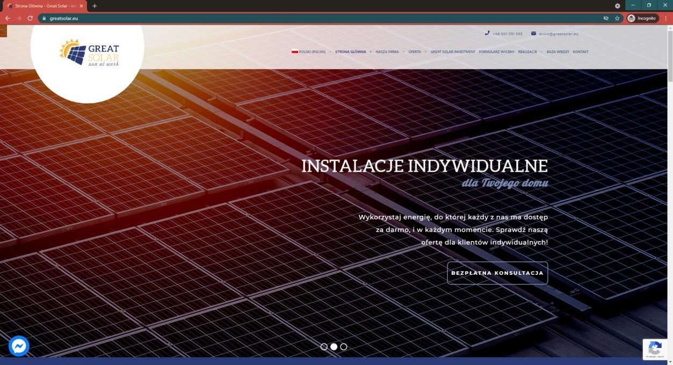Screen dimensions: 673x365
Task: Show the first slide via slider dot
Action: 324,346
